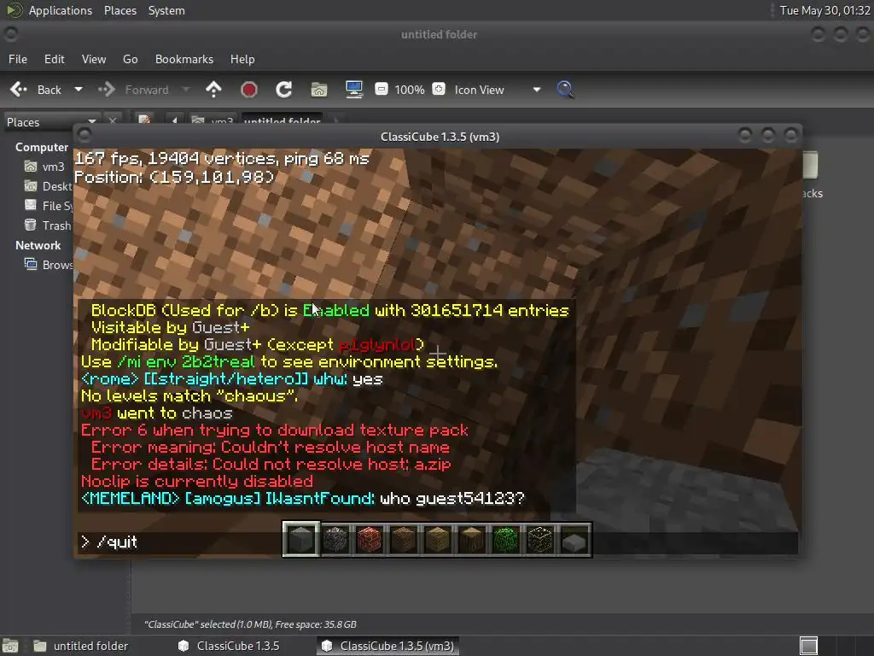Click the Search magnifier icon

565,89
